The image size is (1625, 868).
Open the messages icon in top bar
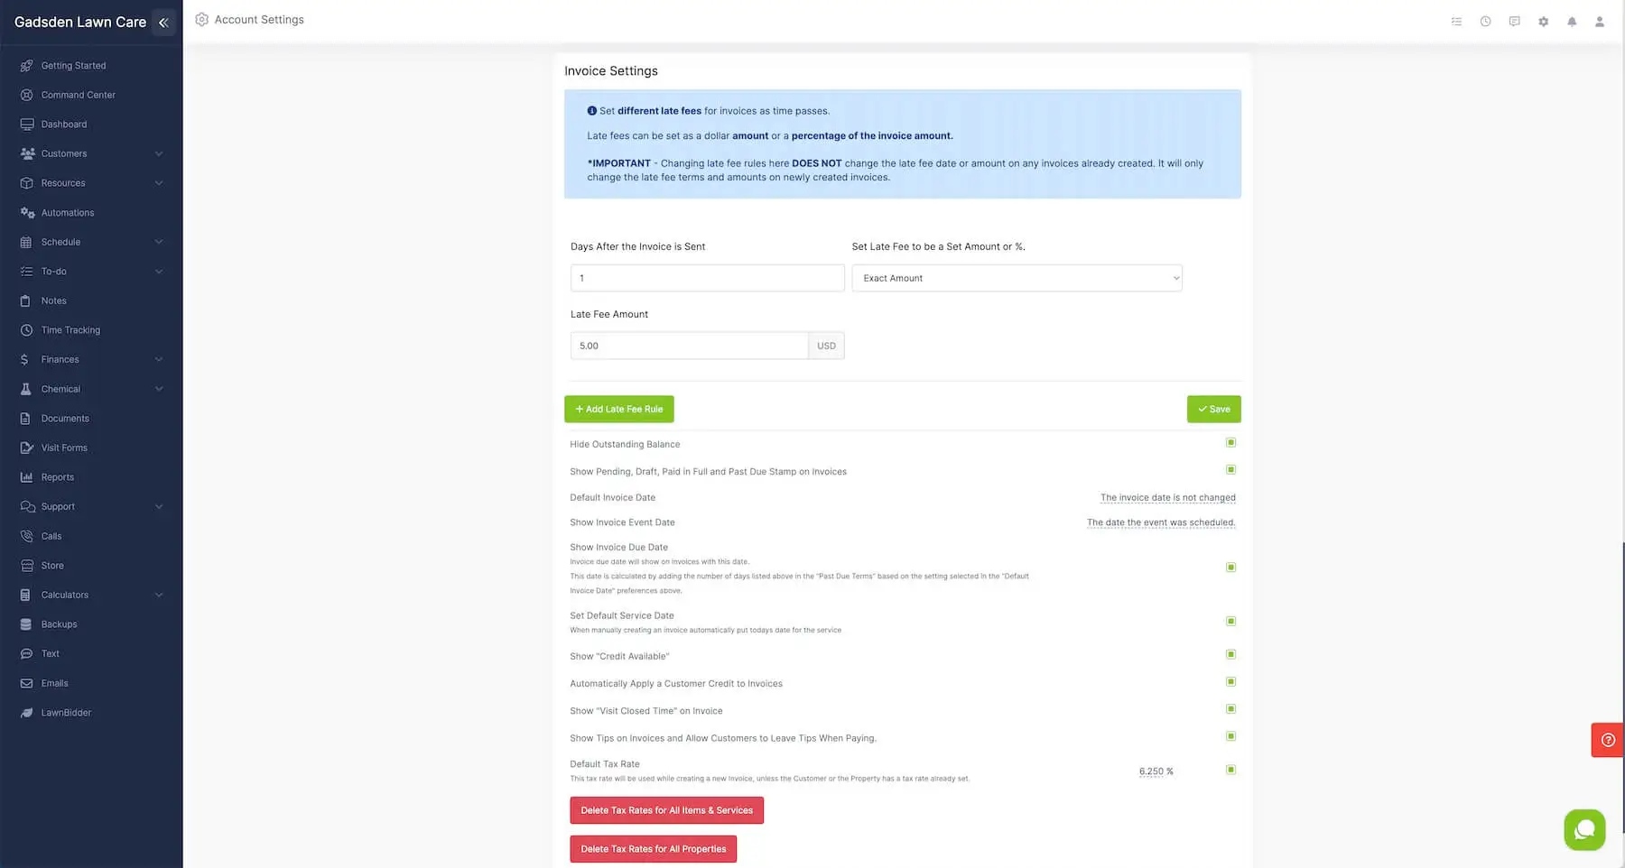click(1514, 22)
